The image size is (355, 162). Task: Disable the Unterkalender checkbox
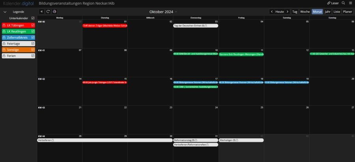point(33,18)
